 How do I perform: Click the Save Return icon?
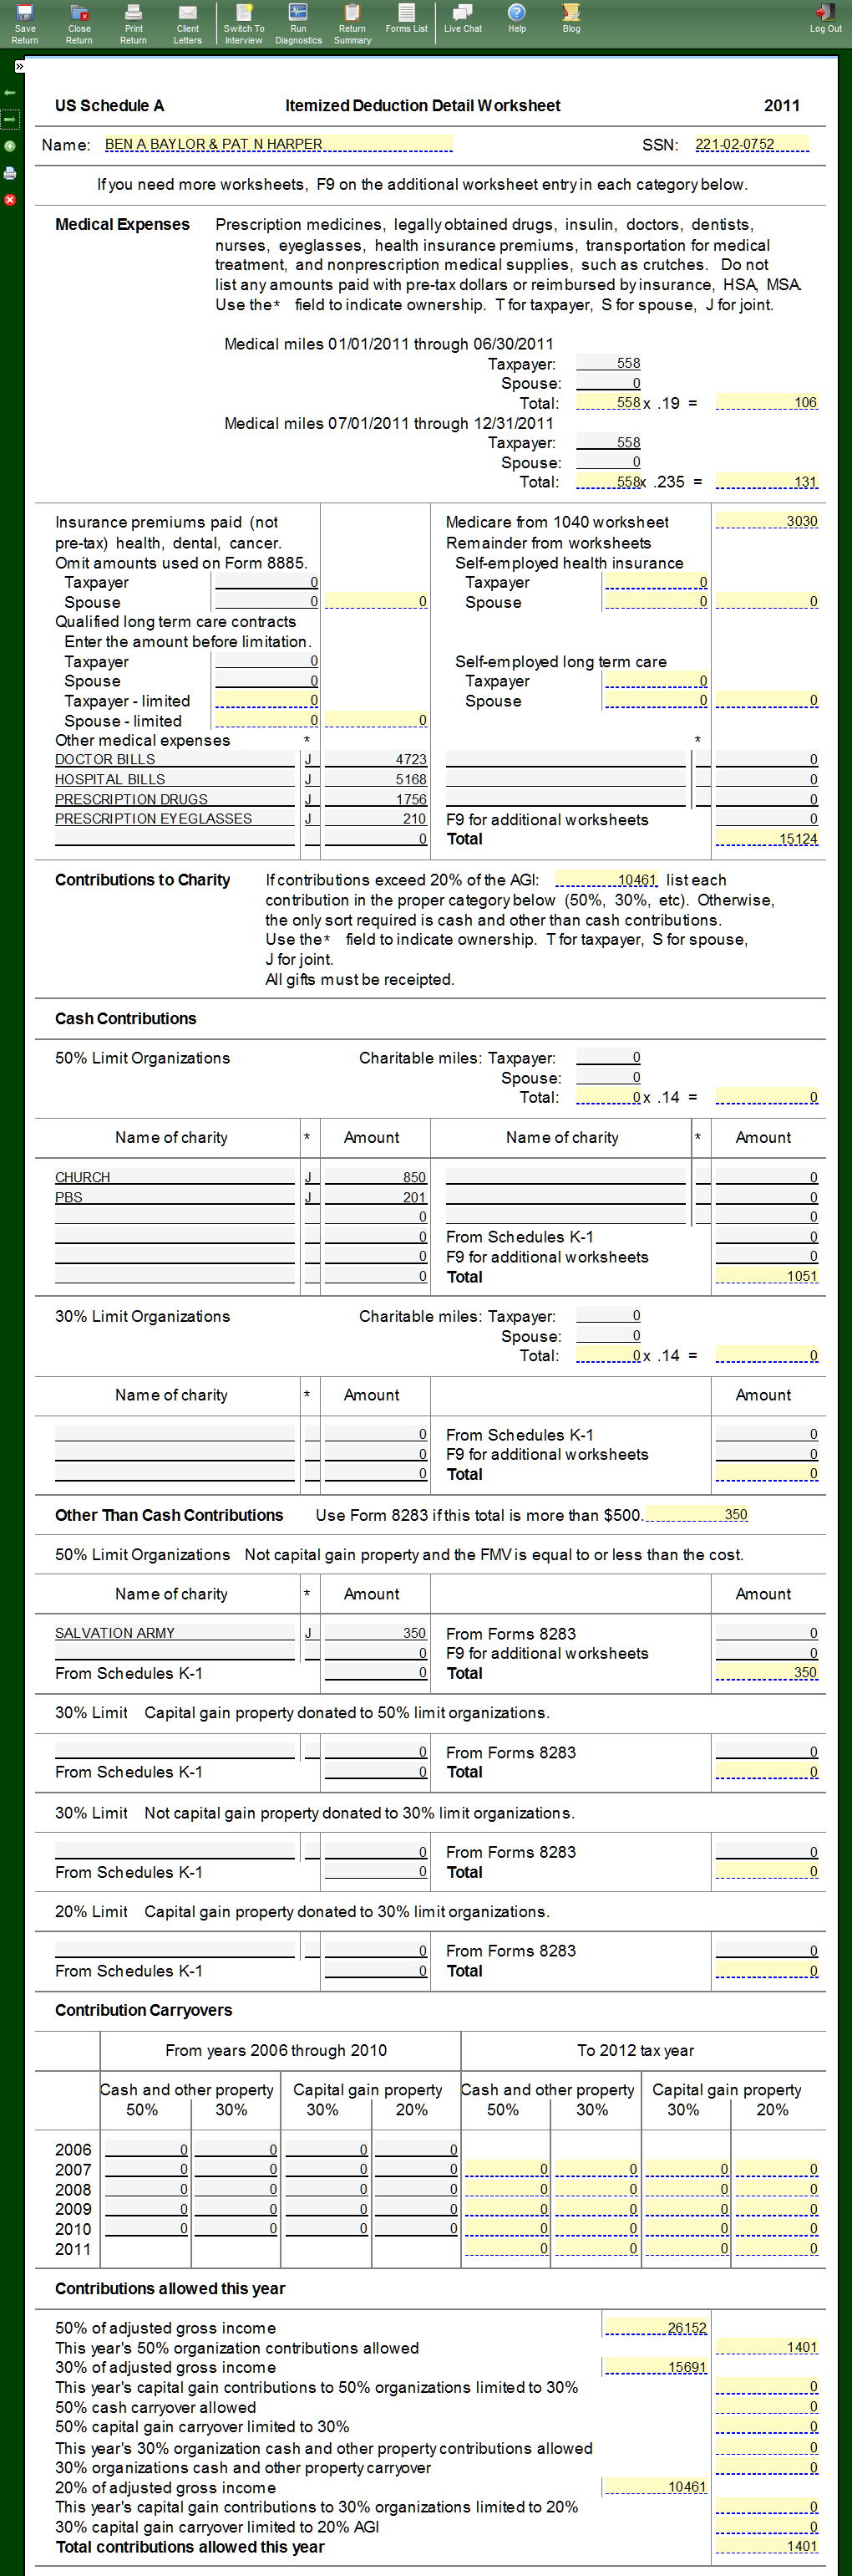click(25, 22)
